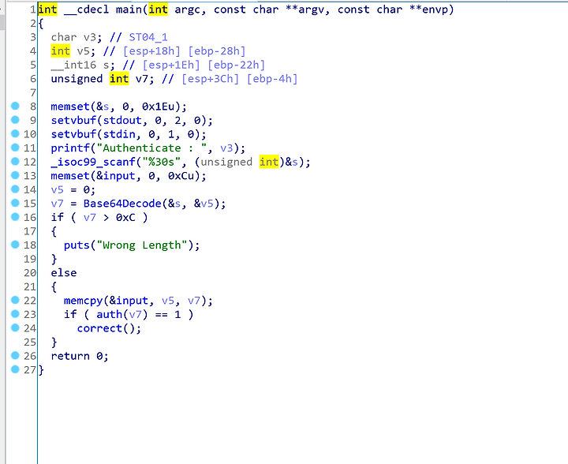568x464 pixels.
Task: Toggle breakpoint dot on line 8
Action: click(x=15, y=106)
